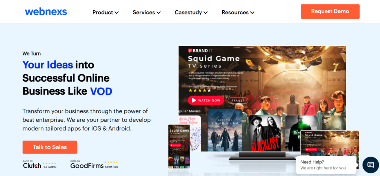Viewport: 380px width, 176px height.
Task: Click the mobile phone app mockup
Action: [179, 146]
